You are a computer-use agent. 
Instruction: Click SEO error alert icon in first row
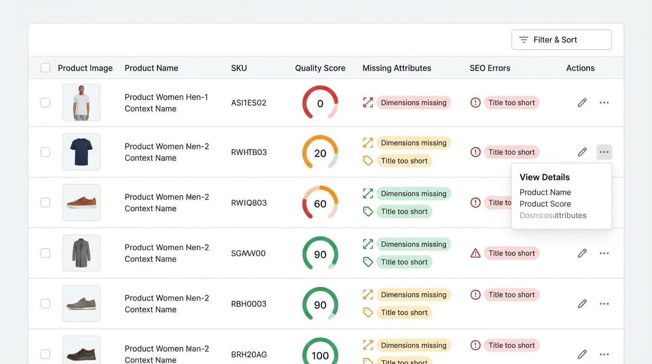click(x=475, y=102)
